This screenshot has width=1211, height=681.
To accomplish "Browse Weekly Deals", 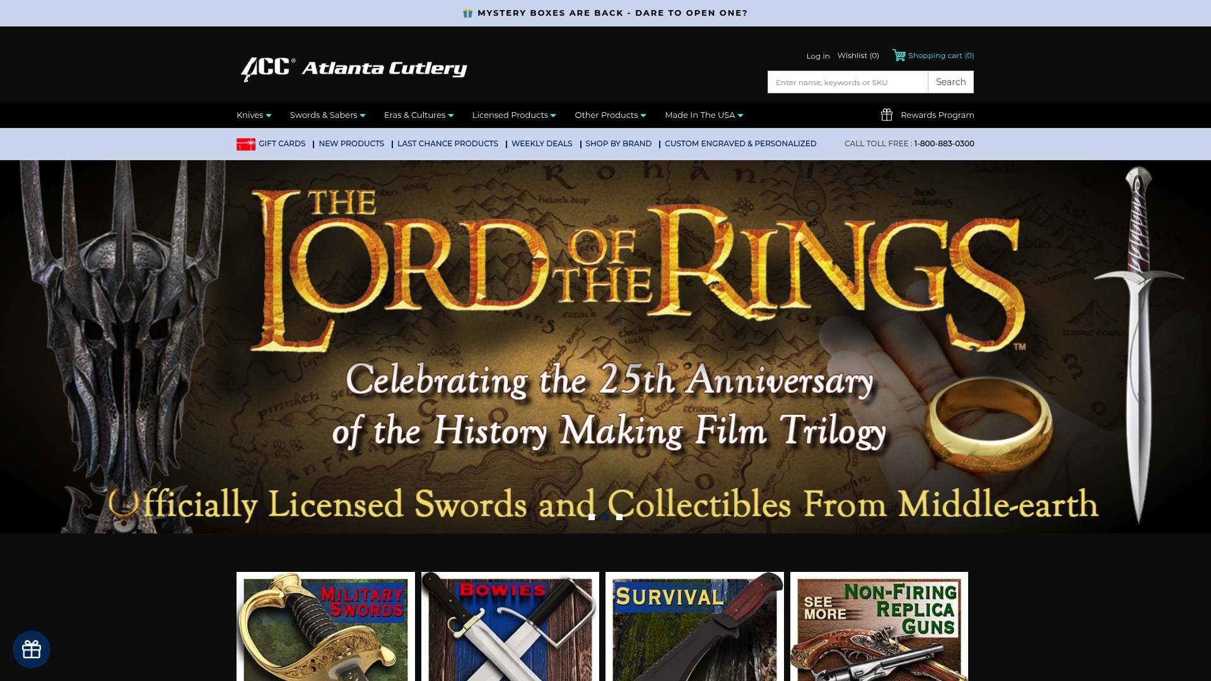I will 542,144.
